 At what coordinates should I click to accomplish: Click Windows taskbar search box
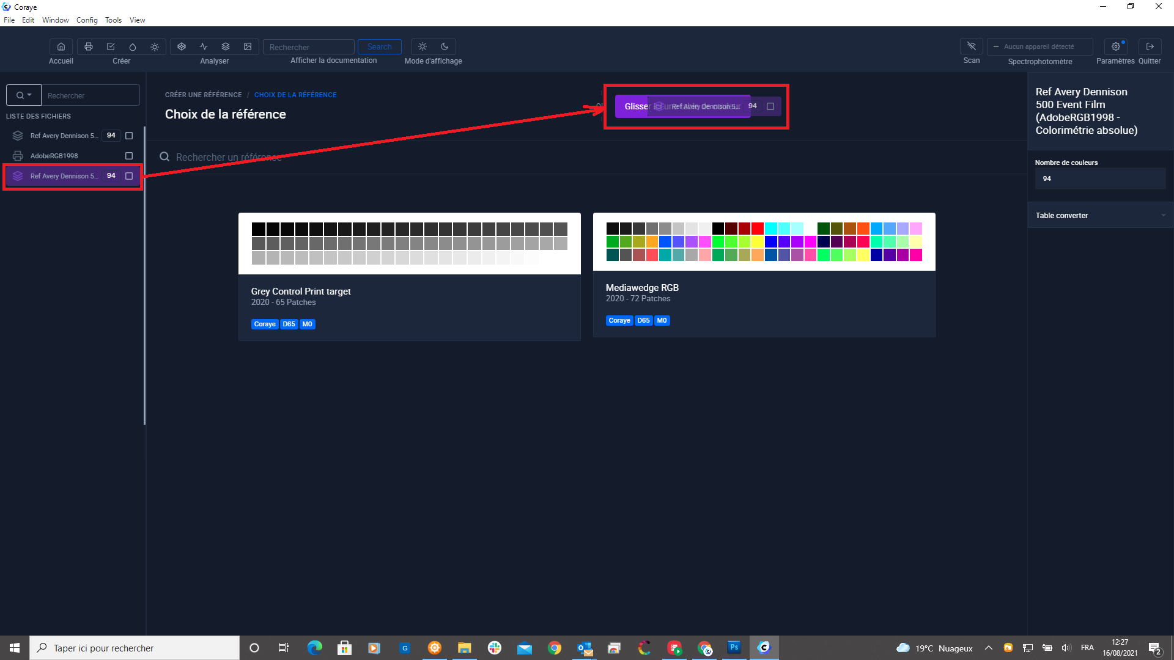135,648
